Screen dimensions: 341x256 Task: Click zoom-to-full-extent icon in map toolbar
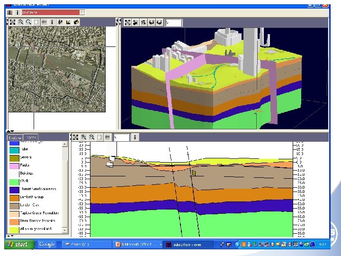[x=13, y=22]
